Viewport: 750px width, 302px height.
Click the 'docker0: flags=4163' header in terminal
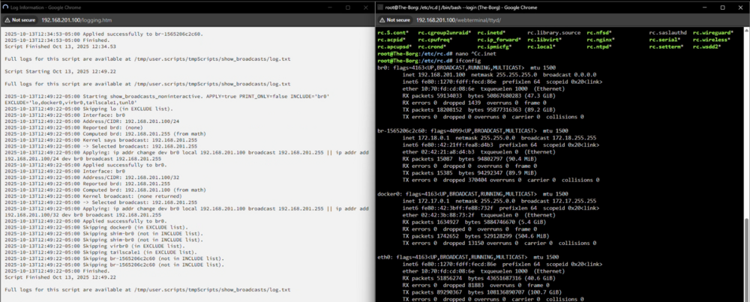[472, 193]
